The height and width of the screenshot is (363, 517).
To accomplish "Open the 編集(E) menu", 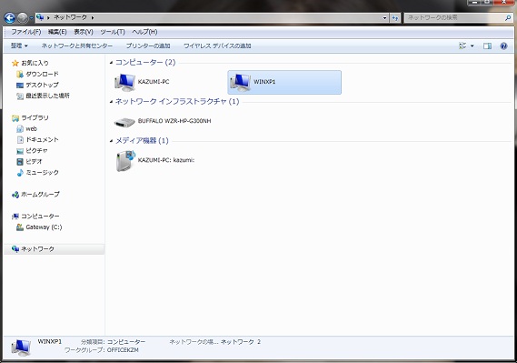I will pos(57,32).
